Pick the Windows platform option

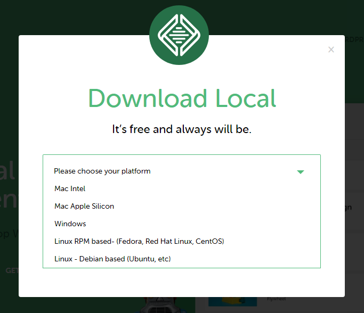[70, 224]
